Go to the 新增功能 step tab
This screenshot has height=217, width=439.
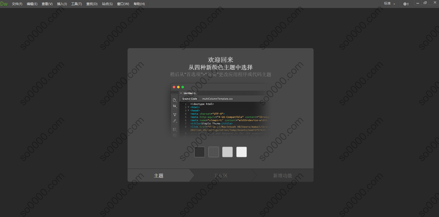coord(282,176)
